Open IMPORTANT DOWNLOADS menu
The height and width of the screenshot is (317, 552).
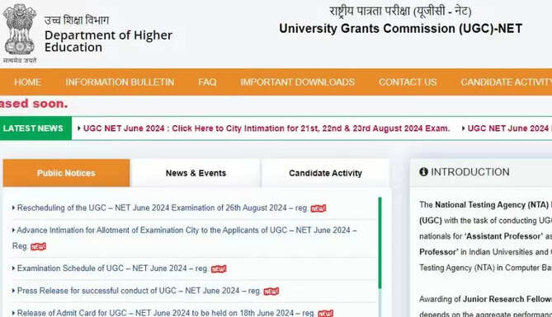point(298,82)
